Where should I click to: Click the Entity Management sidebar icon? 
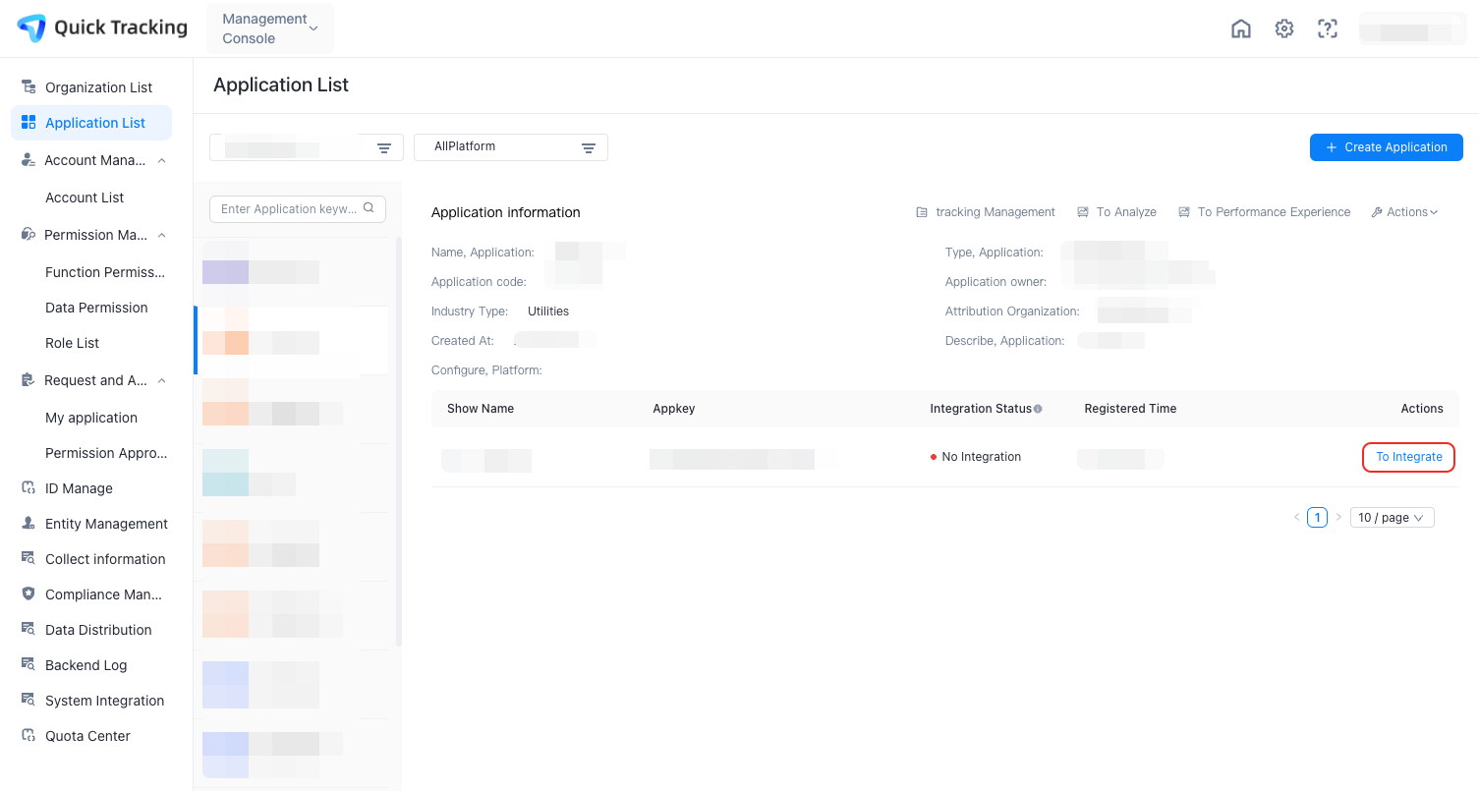28,523
